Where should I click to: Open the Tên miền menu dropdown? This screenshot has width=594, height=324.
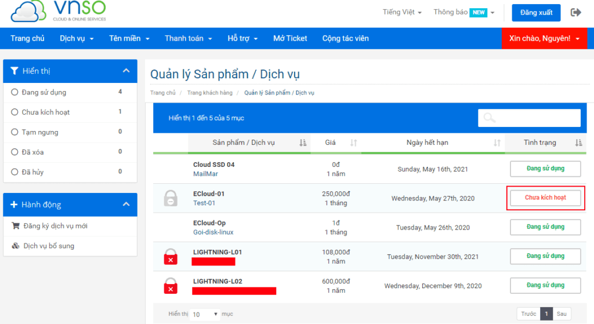click(129, 38)
